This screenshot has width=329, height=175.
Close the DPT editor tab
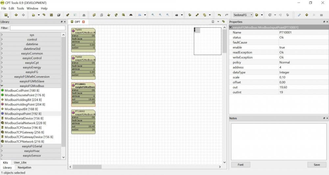pos(84,22)
